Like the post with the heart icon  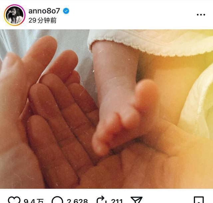click(x=14, y=200)
